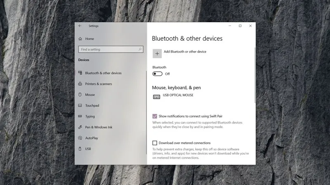Maximize the Settings window
Image resolution: width=330 pixels, height=185 pixels.
pos(240,26)
